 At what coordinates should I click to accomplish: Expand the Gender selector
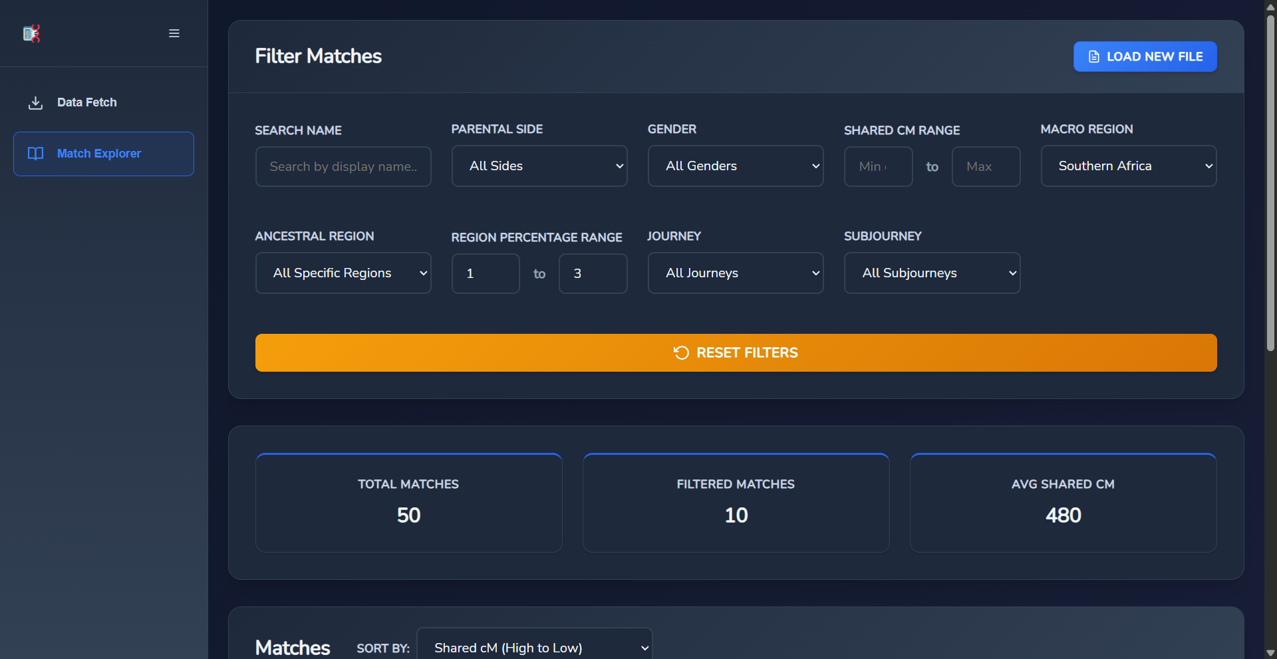[736, 166]
